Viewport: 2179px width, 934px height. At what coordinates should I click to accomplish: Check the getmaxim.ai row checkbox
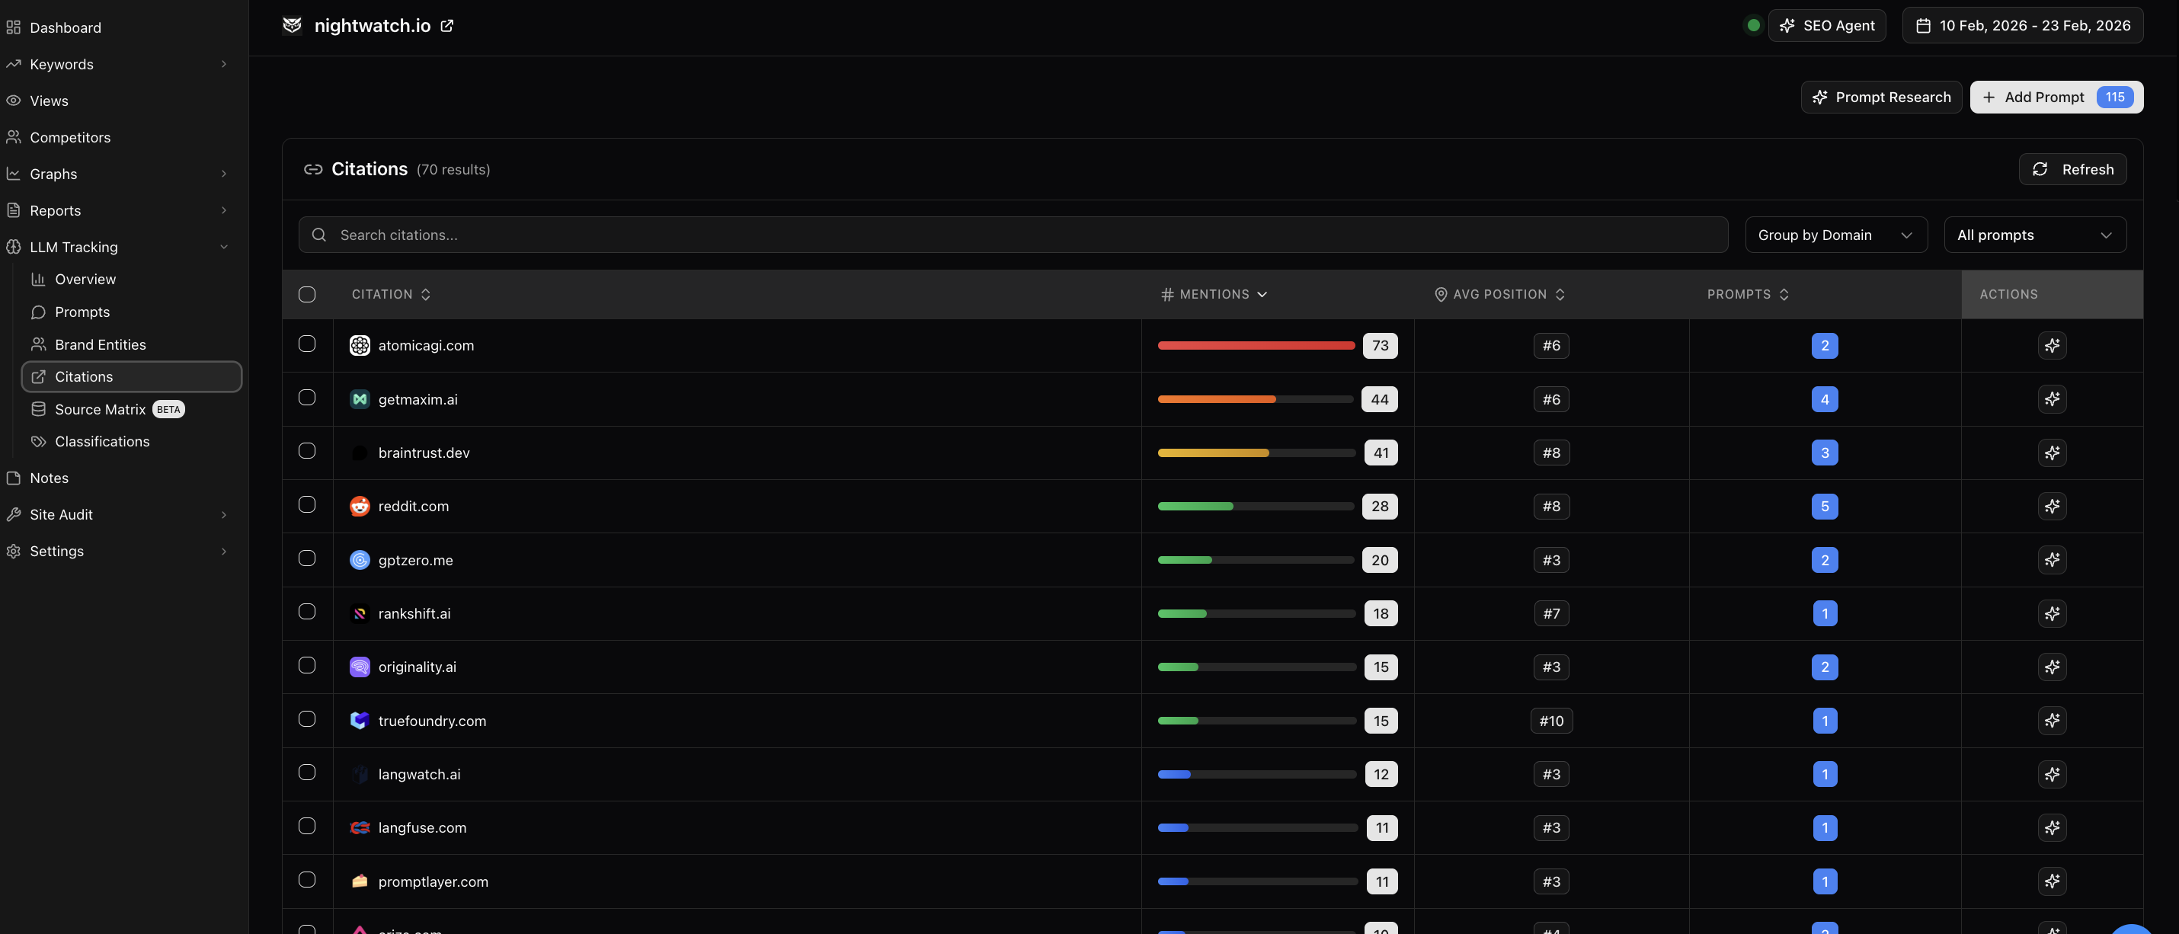pyautogui.click(x=306, y=397)
